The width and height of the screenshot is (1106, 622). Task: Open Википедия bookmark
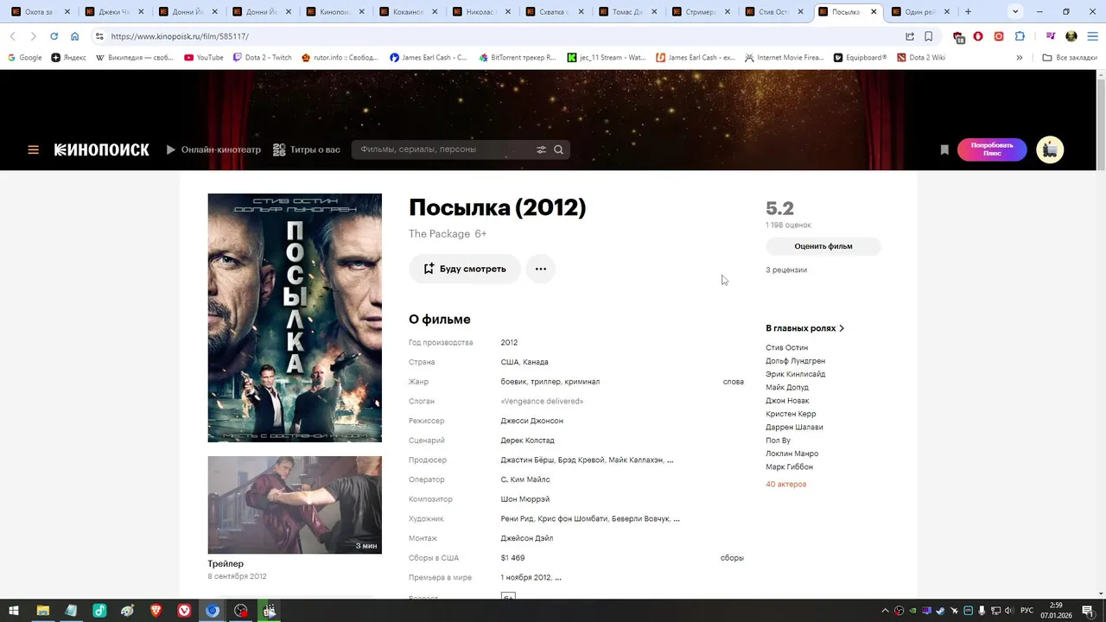point(134,58)
